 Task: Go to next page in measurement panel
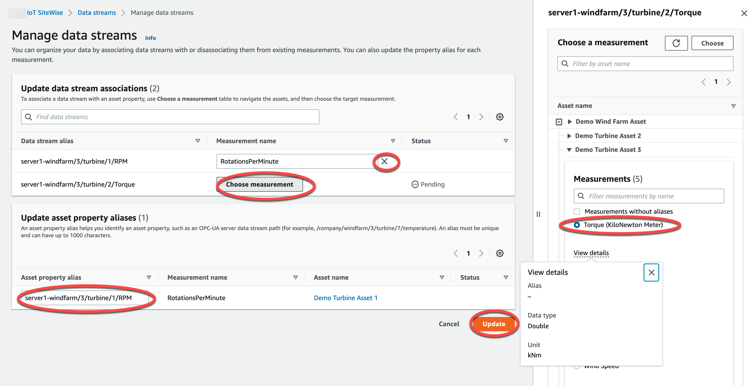729,82
